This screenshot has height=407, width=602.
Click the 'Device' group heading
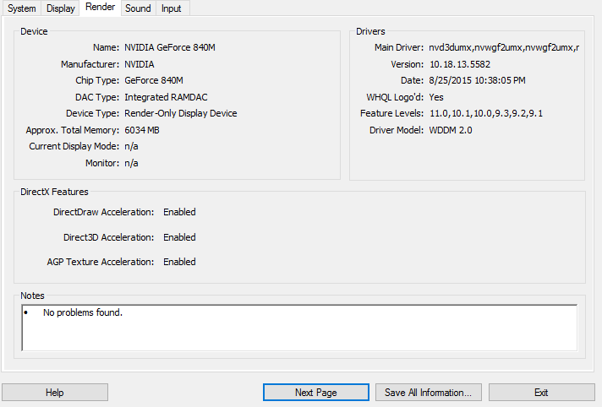tap(34, 31)
